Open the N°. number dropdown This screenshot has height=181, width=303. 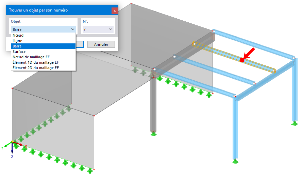tap(98, 29)
